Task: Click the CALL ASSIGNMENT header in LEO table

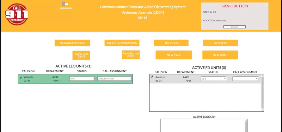Action: [x=115, y=71]
